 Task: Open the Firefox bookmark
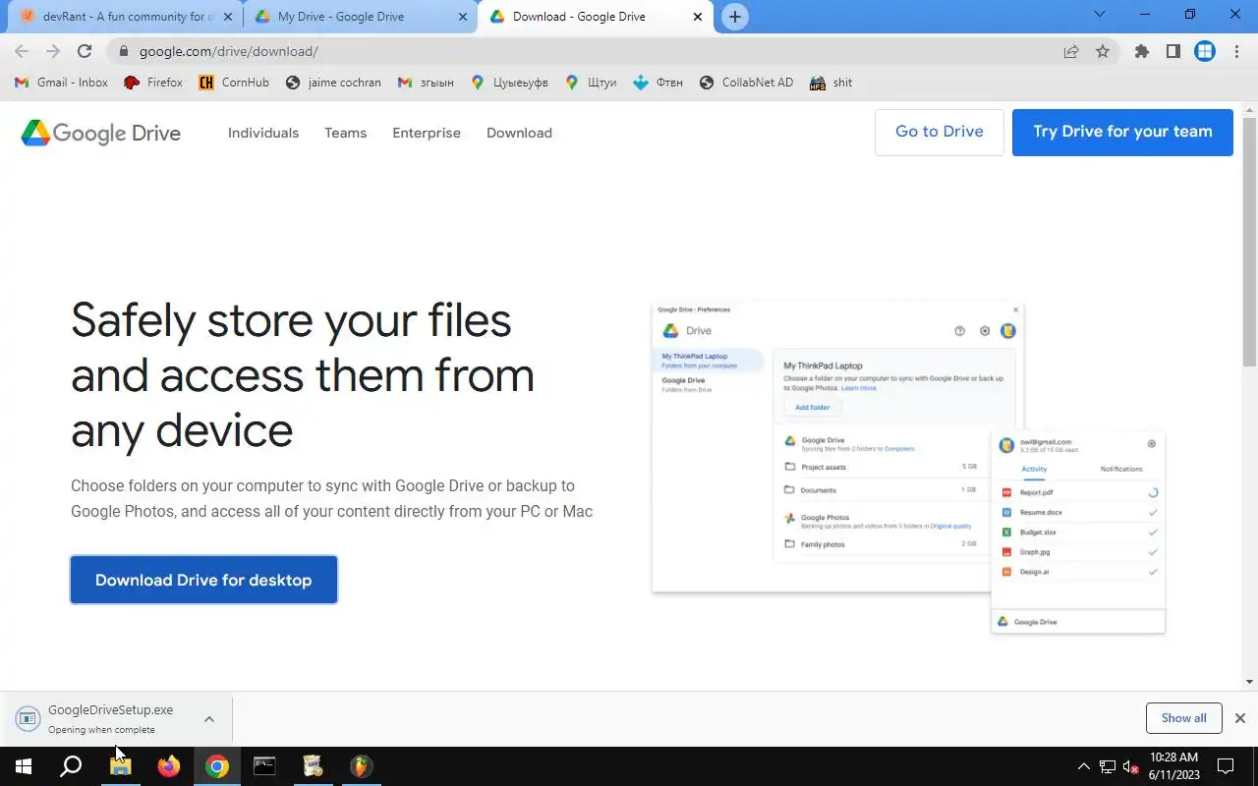pos(153,83)
